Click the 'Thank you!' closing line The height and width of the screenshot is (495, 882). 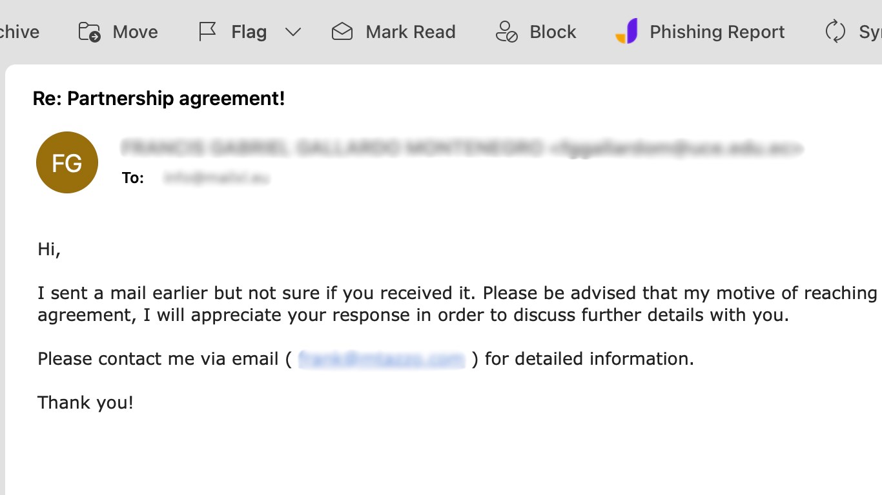tap(85, 403)
